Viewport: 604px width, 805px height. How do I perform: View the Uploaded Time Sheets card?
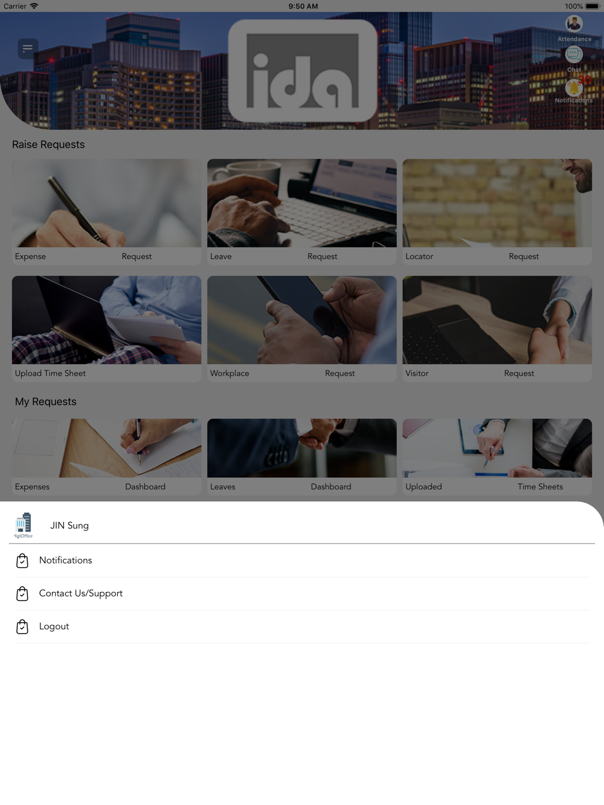(x=497, y=457)
